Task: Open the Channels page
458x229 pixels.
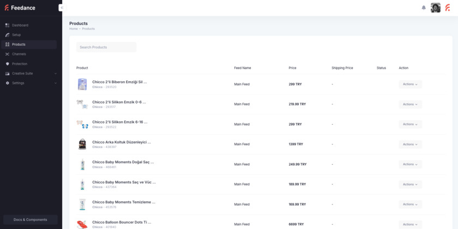Action: (19, 54)
